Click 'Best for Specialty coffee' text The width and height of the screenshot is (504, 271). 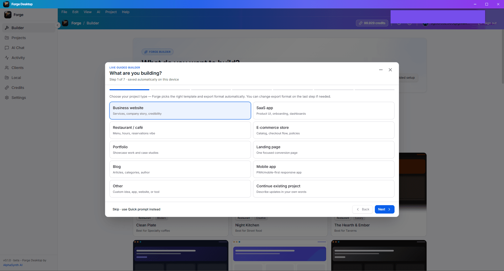tap(153, 231)
